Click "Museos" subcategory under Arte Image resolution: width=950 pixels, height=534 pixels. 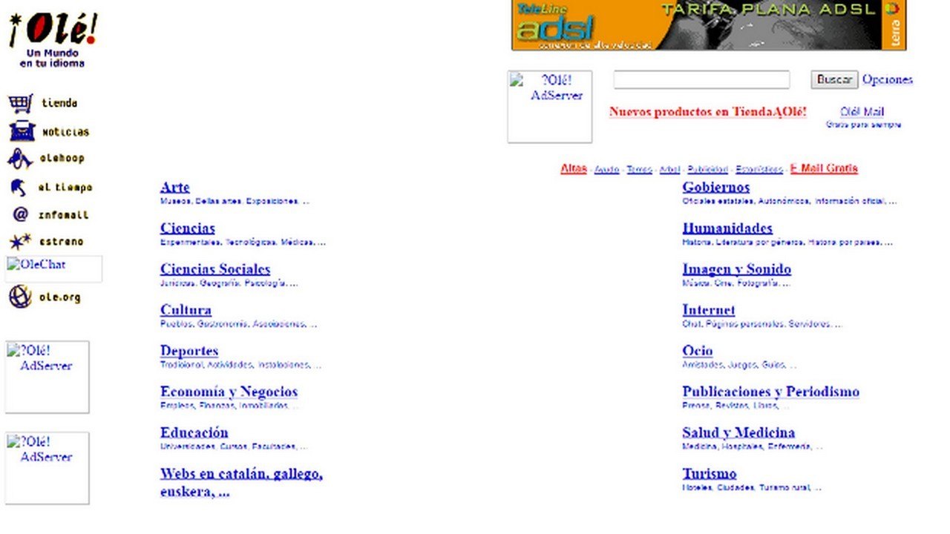point(175,201)
